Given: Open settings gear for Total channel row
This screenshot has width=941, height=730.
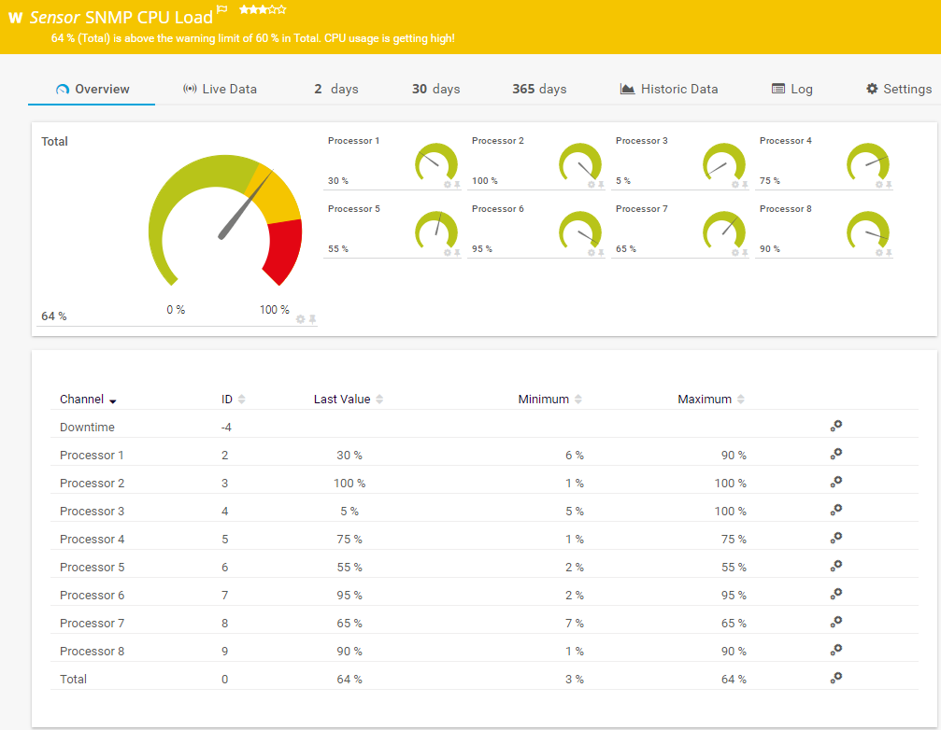Looking at the screenshot, I should [x=836, y=678].
